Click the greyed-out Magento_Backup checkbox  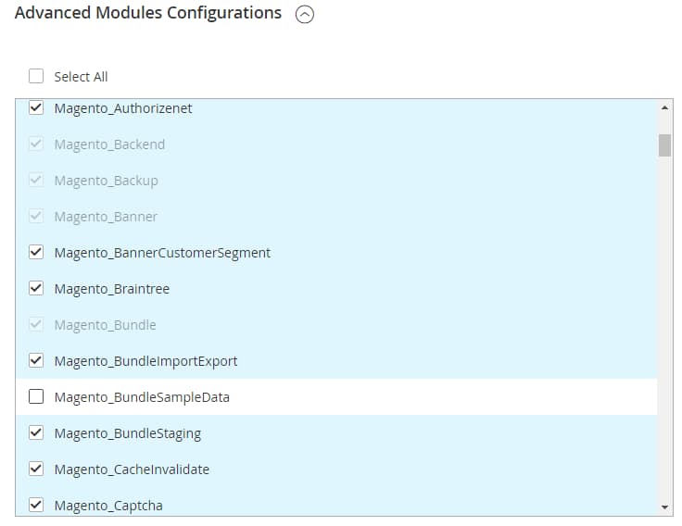36,180
